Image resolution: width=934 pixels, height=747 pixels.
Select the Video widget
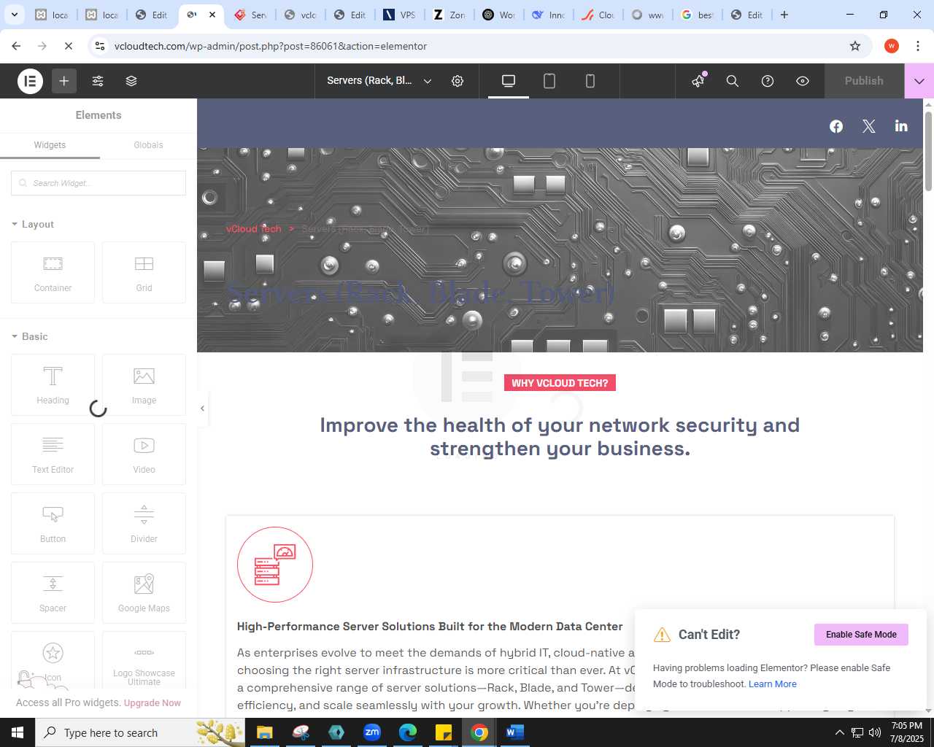[144, 454]
